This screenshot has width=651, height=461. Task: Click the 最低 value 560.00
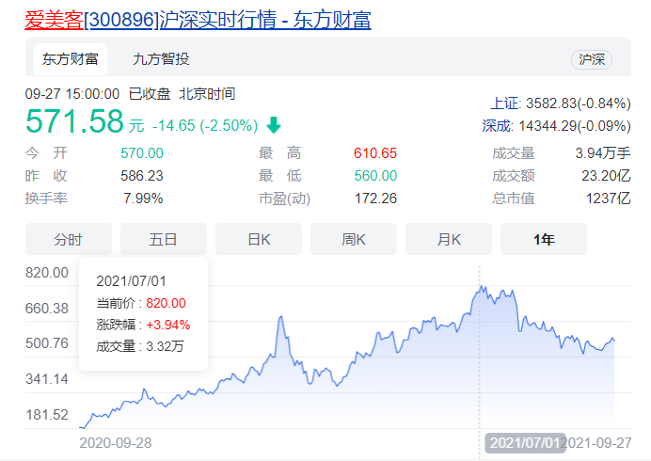(375, 176)
